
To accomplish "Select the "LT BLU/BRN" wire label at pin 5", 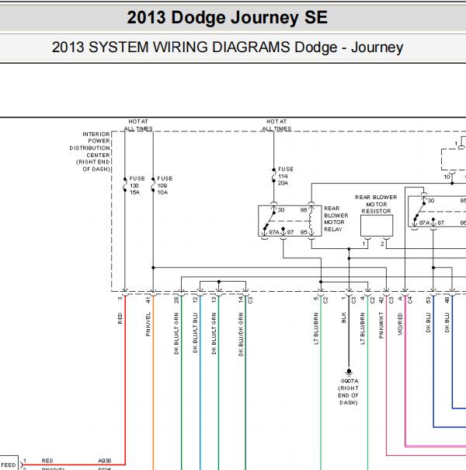I will coord(316,328).
